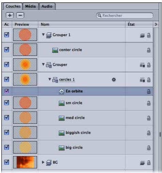This screenshot has height=173, width=162.
Task: Click the cercles 1 group icon
Action: tap(55, 80)
